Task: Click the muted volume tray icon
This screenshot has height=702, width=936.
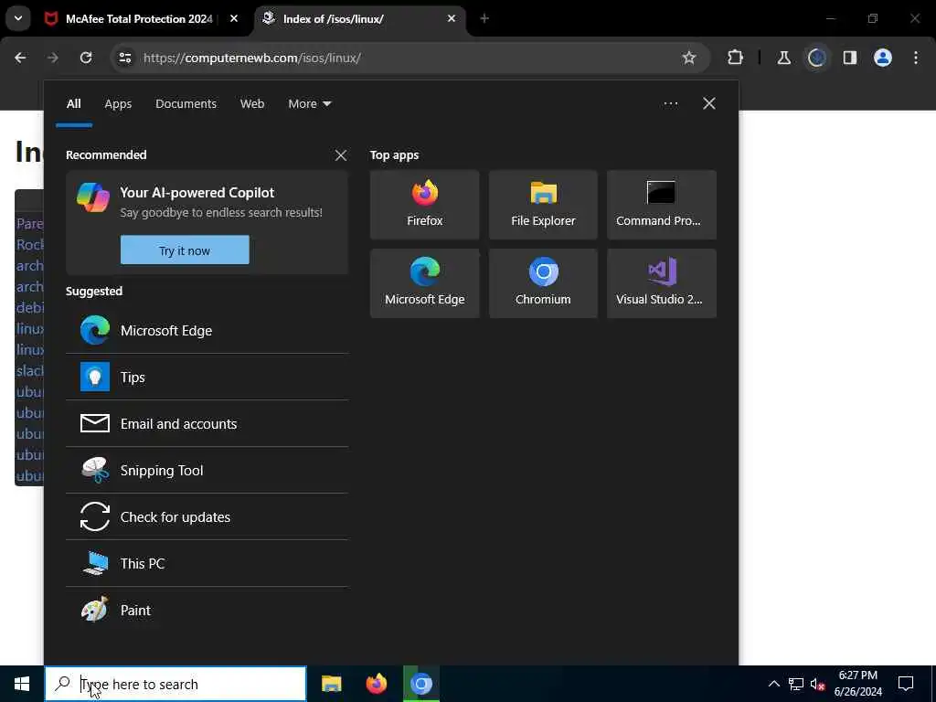Action: coord(818,684)
